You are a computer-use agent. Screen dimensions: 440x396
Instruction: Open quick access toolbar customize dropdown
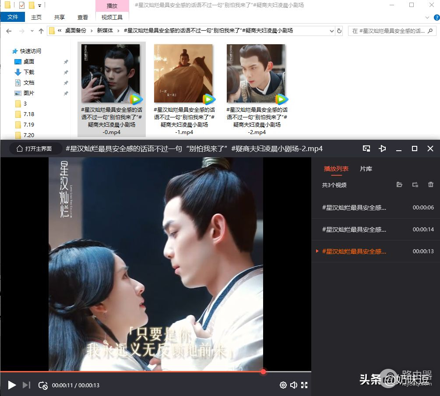[39, 5]
